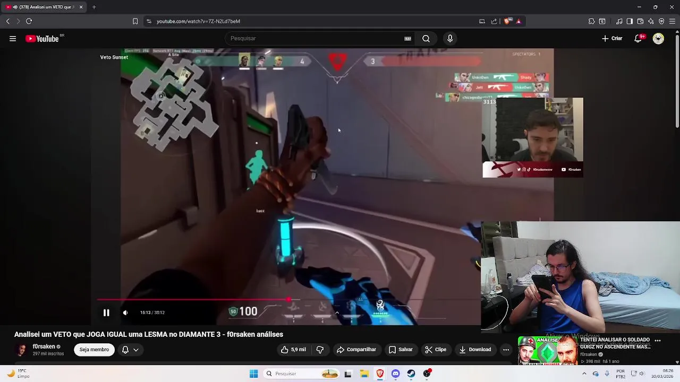Viewport: 680px width, 382px height.
Task: Open Brave Wallet icon
Action: (640, 21)
